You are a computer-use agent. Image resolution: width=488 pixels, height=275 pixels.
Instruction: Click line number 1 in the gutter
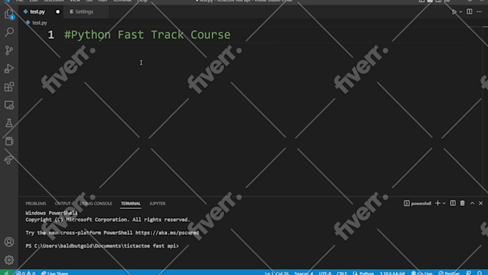tap(51, 34)
